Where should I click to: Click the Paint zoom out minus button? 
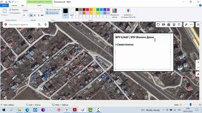coord(181,105)
